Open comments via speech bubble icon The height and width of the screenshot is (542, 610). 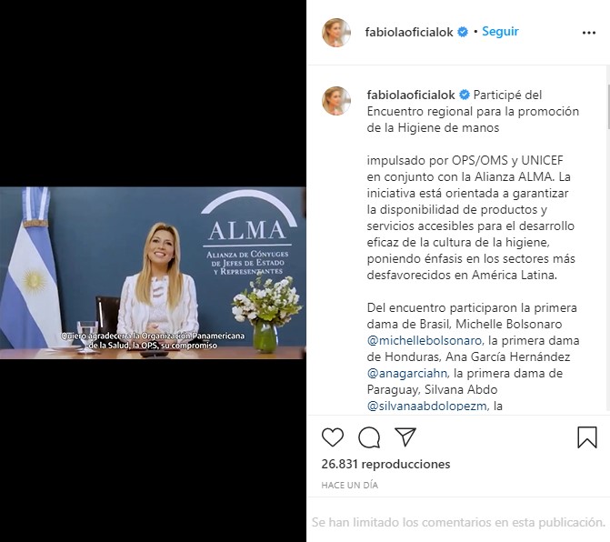(369, 437)
